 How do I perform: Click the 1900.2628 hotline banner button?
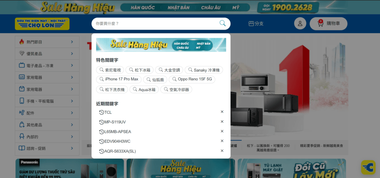pyautogui.click(x=288, y=7)
